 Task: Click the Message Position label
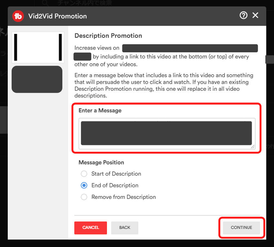[101, 162]
